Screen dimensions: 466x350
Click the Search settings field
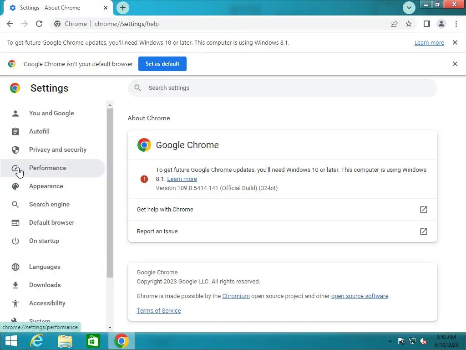pos(282,88)
